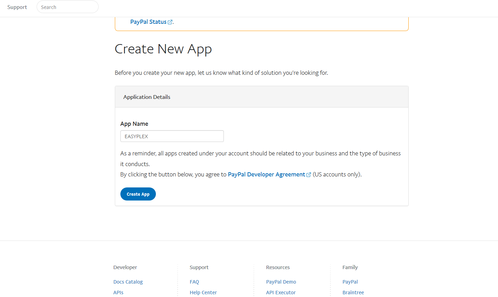This screenshot has width=498, height=297.
Task: Click the Application Details panel header
Action: pos(147,97)
